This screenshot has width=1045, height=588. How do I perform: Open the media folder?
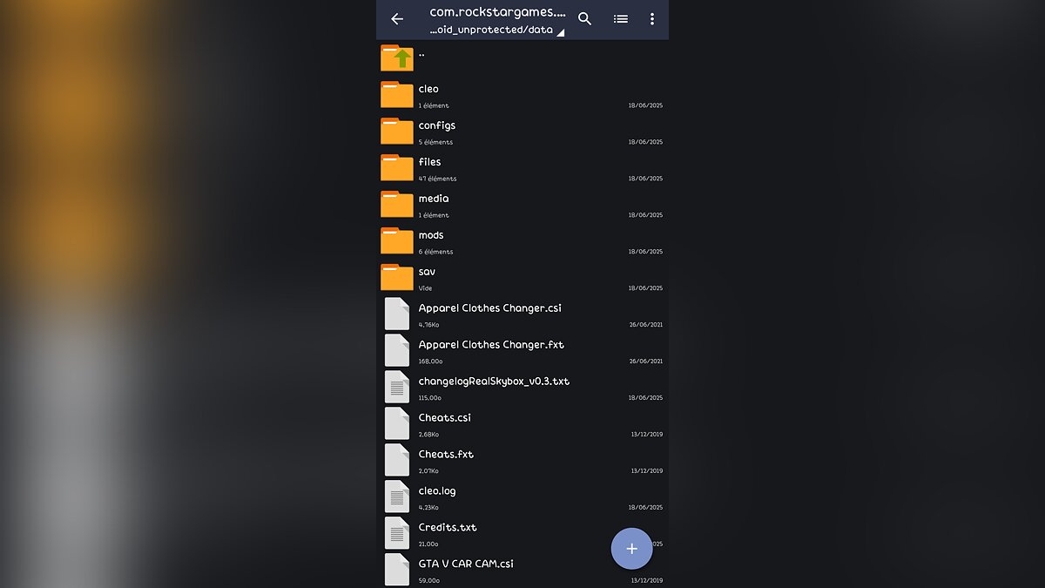434,199
